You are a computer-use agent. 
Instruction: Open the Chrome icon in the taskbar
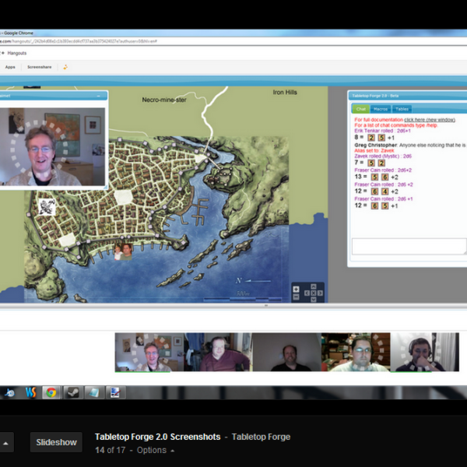(51, 392)
